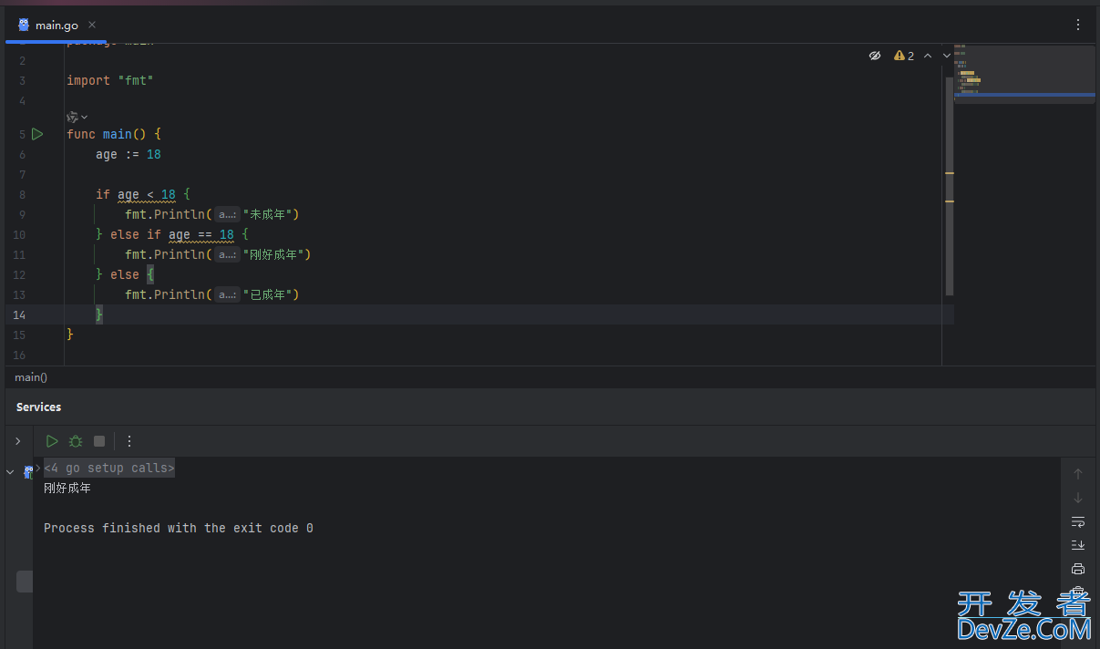Run main function from gutter icon
The width and height of the screenshot is (1100, 649).
(37, 134)
